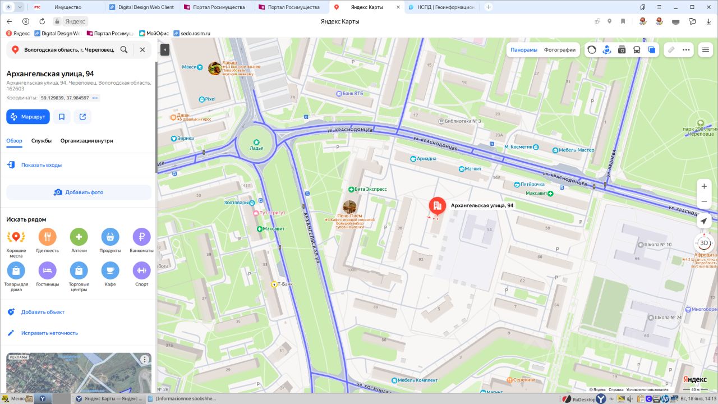The image size is (718, 404).
Task: Open the browser downloads icon
Action: pos(708,21)
